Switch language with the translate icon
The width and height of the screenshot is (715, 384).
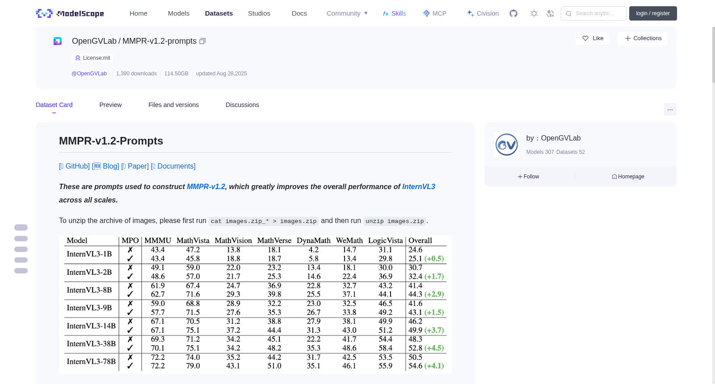click(x=550, y=13)
